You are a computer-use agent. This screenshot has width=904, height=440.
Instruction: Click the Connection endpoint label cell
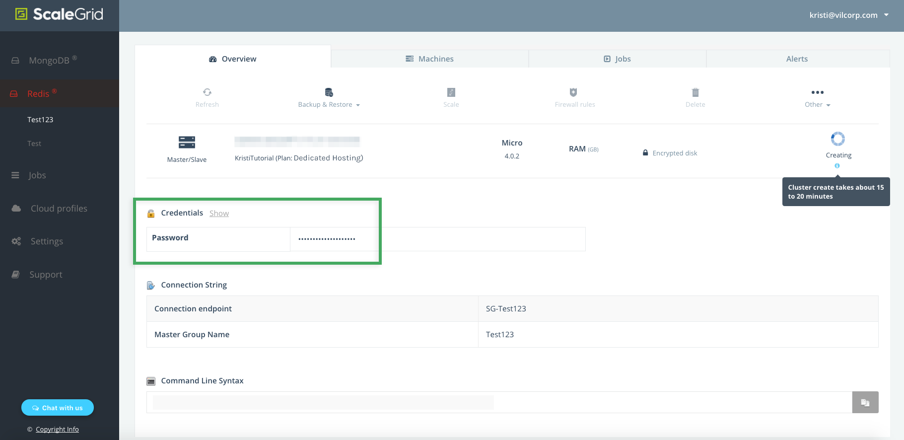point(312,309)
